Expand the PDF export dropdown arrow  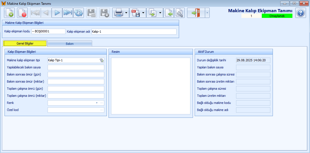tap(143, 13)
